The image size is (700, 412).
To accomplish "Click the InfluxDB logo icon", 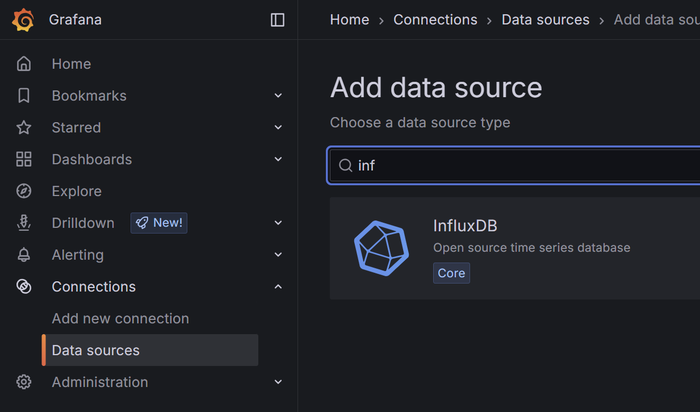I will click(x=382, y=248).
